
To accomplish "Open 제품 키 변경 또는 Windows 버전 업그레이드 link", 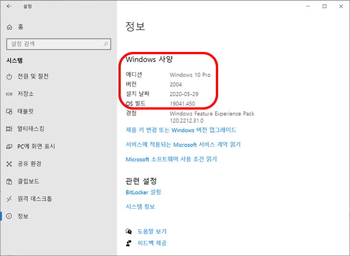I will (181, 130).
